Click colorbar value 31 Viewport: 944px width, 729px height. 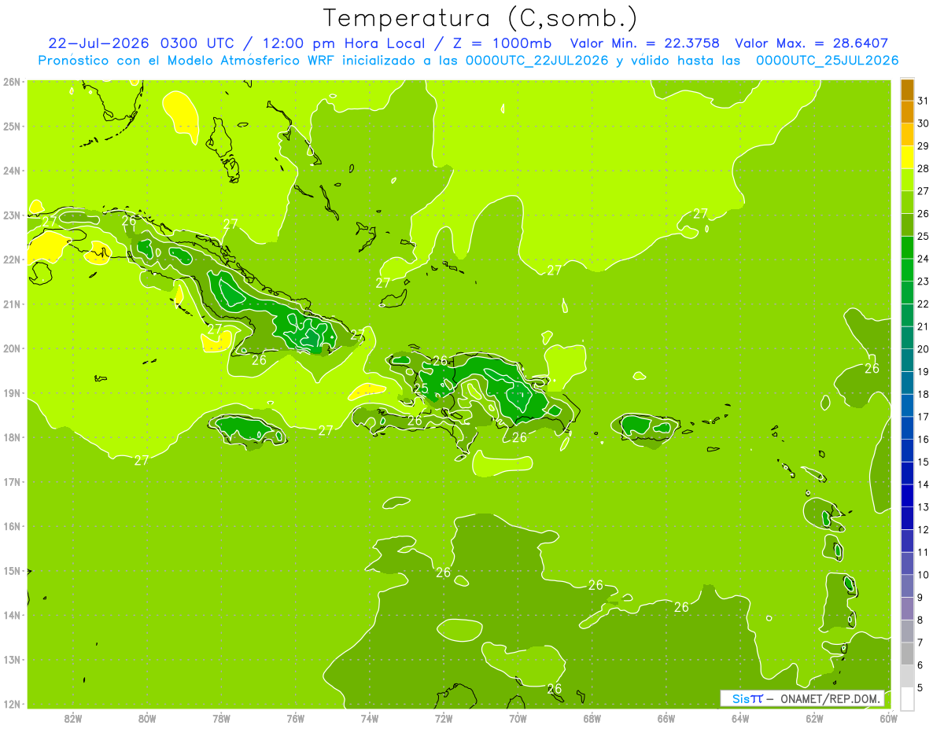tap(923, 101)
